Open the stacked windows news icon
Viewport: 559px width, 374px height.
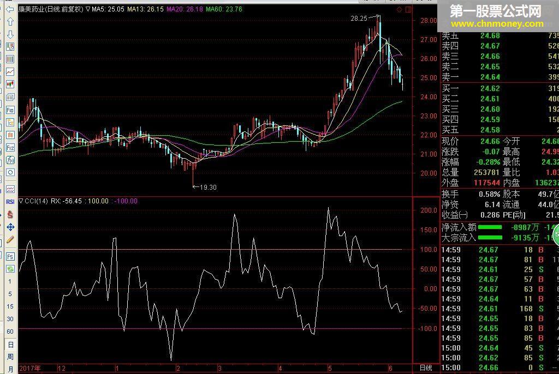click(x=10, y=97)
